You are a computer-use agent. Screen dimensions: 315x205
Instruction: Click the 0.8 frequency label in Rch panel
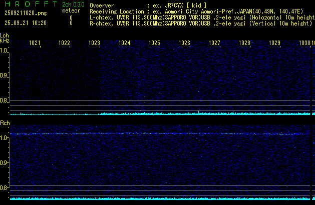(5, 188)
